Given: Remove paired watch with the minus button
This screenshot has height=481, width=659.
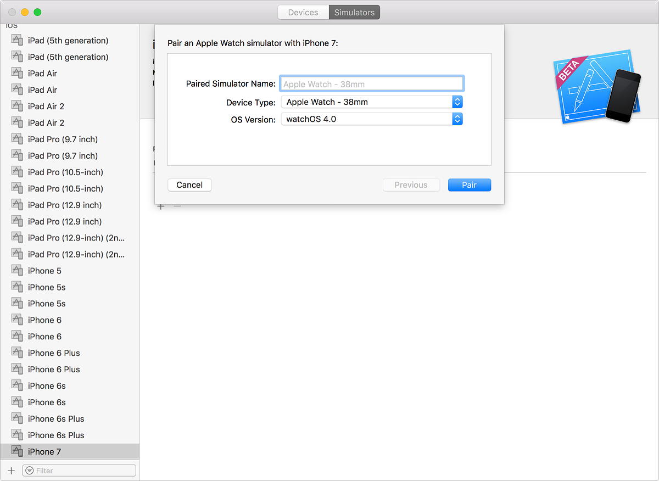Looking at the screenshot, I should [177, 206].
